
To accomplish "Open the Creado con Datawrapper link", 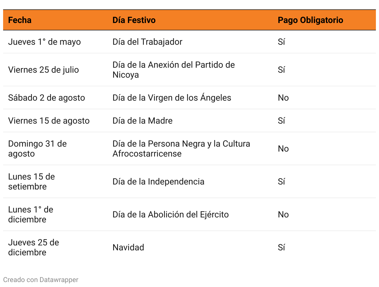I will click(41, 280).
